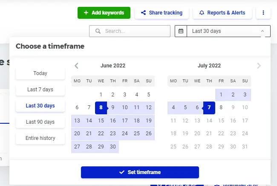
Task: Click the green Add keywords button
Action: click(104, 13)
